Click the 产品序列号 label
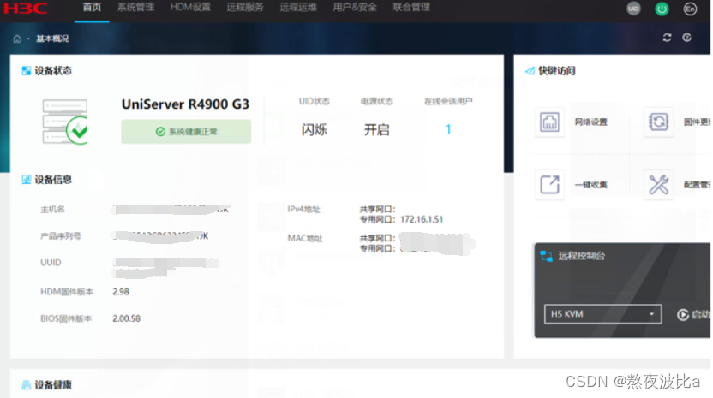This screenshot has width=713, height=398. [61, 235]
